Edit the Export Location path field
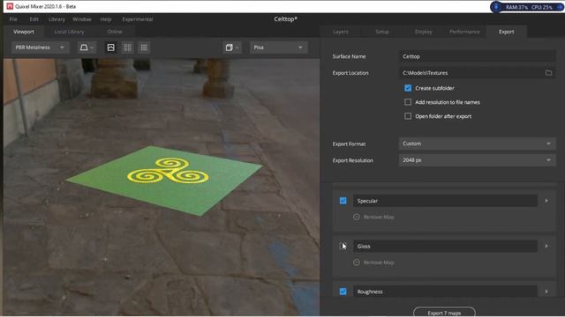The height and width of the screenshot is (317, 565). [x=471, y=72]
